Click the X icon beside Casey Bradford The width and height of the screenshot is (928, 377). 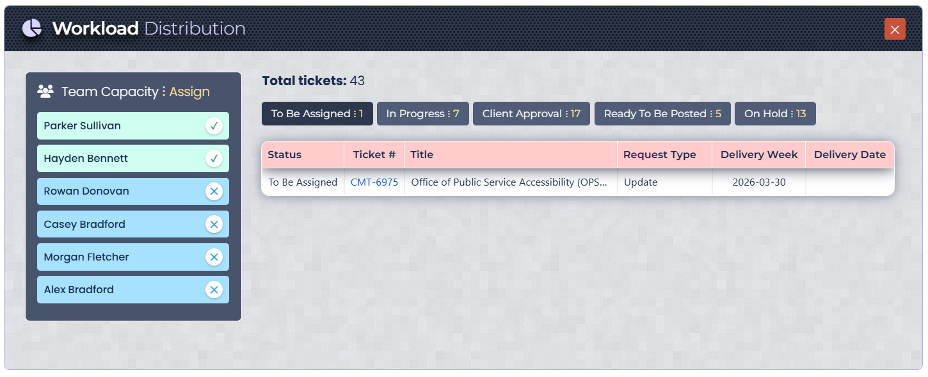214,224
